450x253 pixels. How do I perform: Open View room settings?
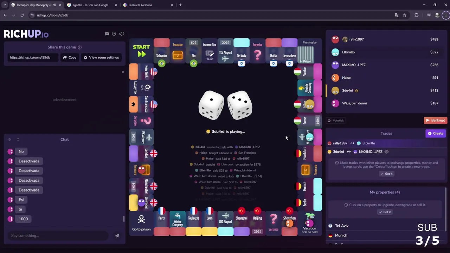[x=101, y=57]
